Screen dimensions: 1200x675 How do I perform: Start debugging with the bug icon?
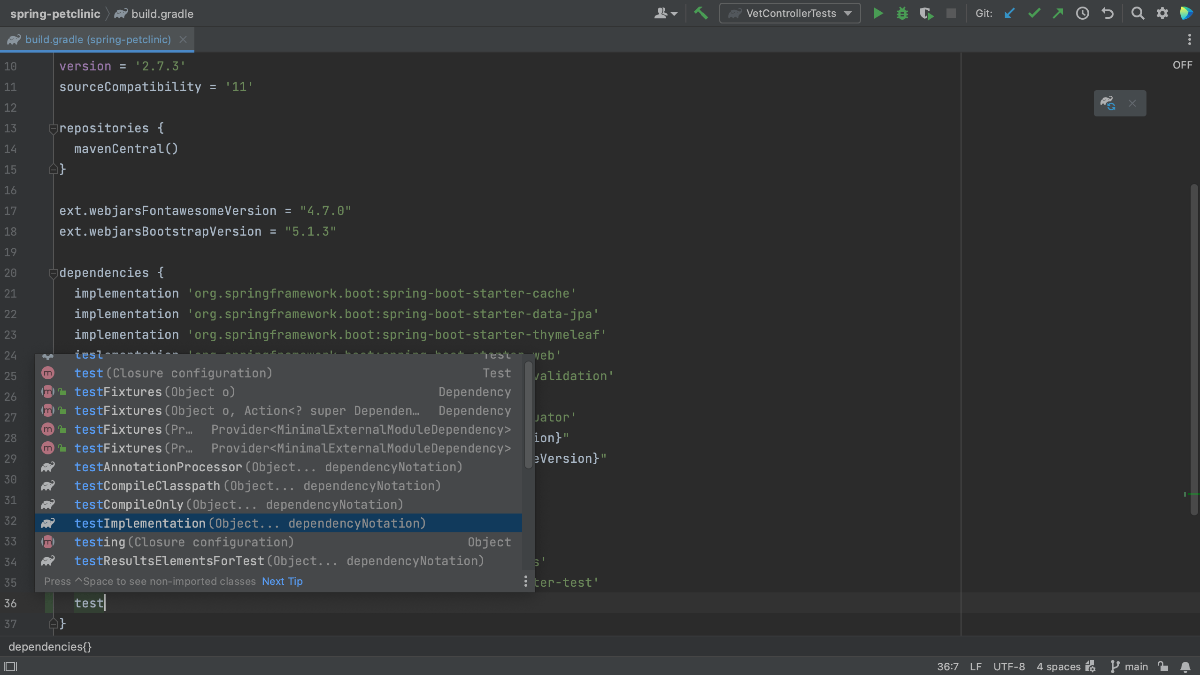902,13
